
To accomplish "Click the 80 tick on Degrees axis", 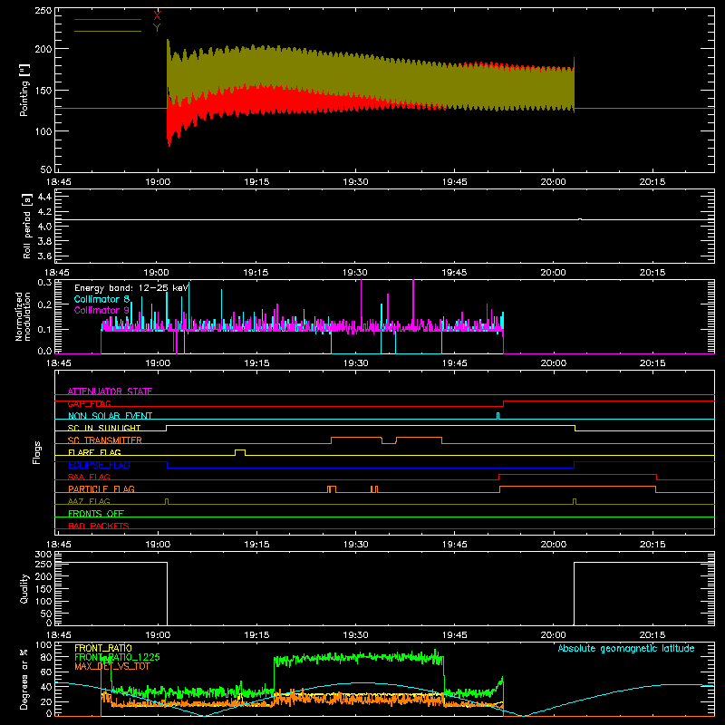I will [x=46, y=657].
